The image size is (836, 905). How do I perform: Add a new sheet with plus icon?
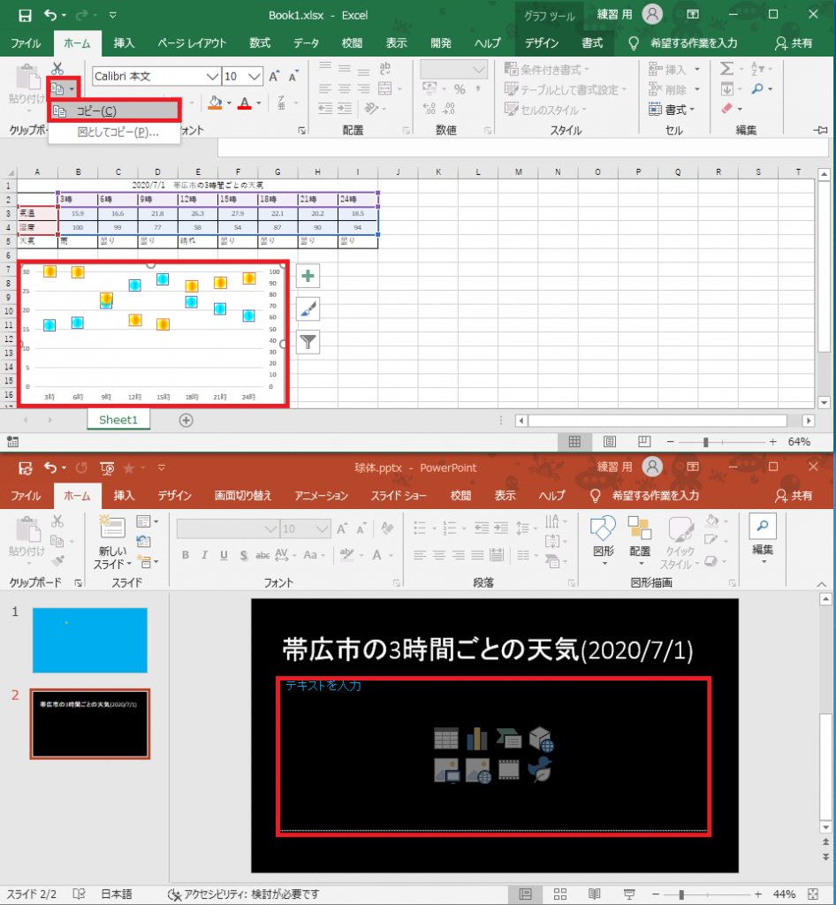[186, 420]
